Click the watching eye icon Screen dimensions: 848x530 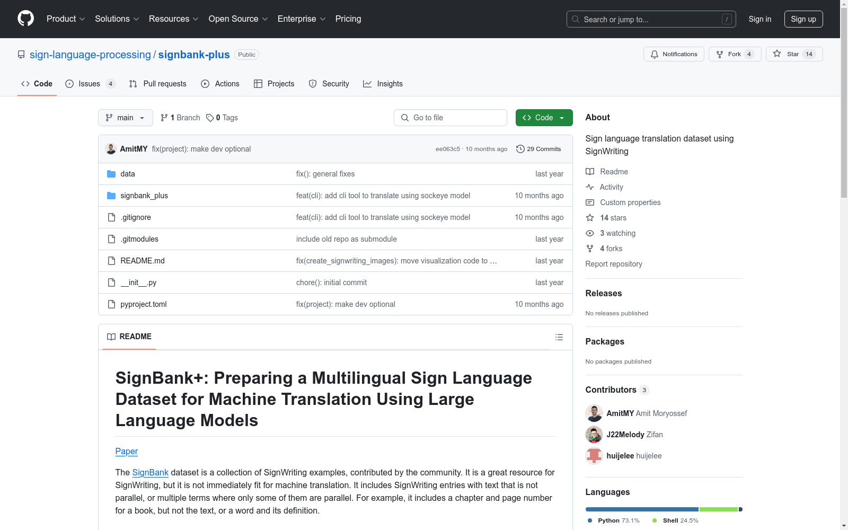(590, 233)
